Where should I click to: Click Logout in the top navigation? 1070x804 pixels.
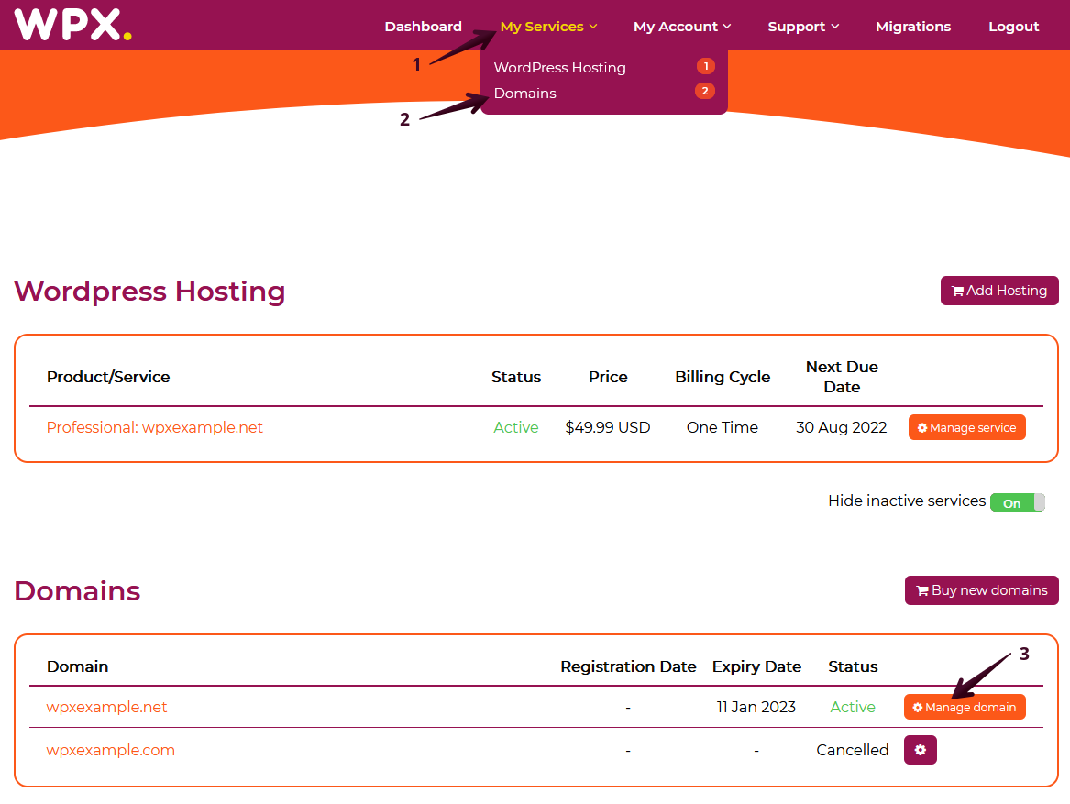coord(1013,27)
